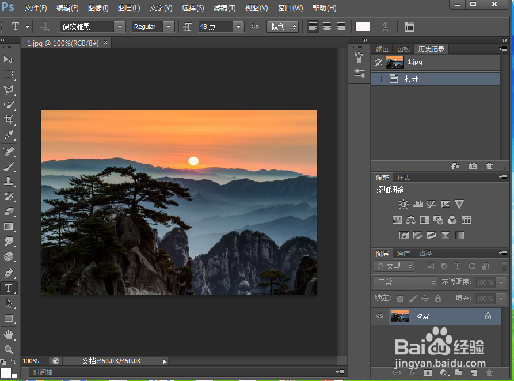Image resolution: width=514 pixels, height=381 pixels.
Task: Switch to 色板 tab
Action: click(403, 49)
